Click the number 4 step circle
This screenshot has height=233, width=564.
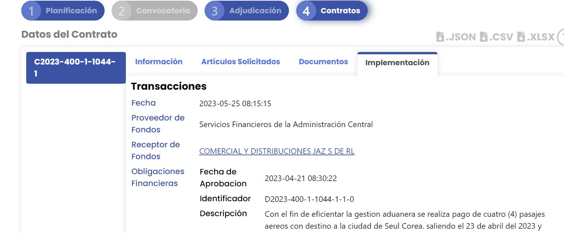pyautogui.click(x=306, y=11)
